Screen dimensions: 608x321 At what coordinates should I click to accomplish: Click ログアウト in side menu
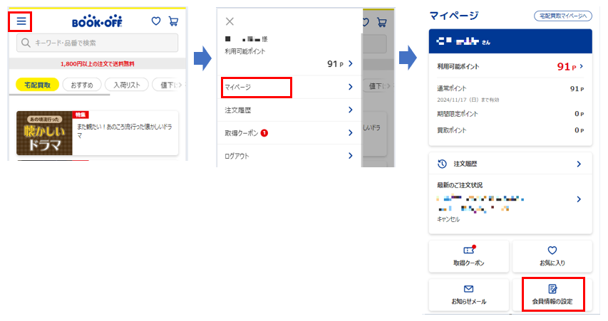289,155
